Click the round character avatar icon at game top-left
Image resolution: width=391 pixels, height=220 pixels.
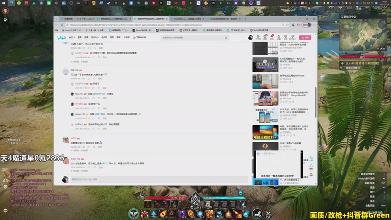coord(5,11)
